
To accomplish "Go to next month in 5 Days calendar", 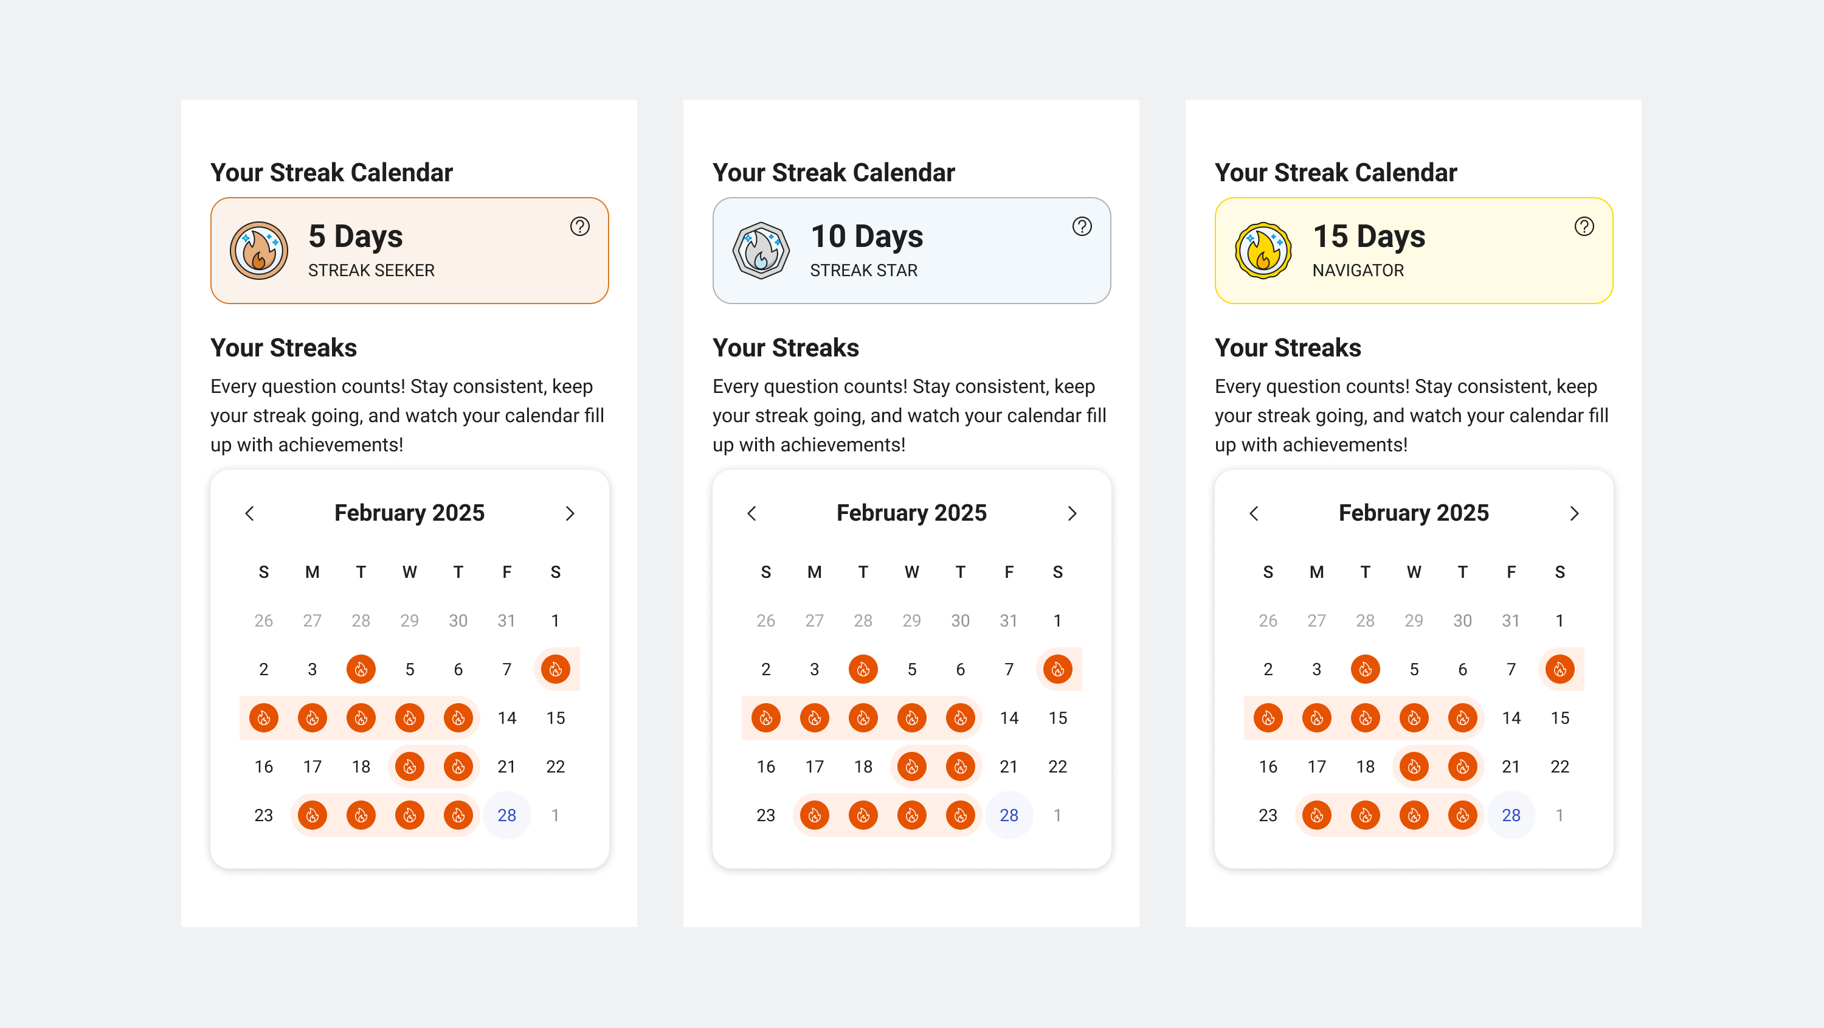I will click(570, 513).
